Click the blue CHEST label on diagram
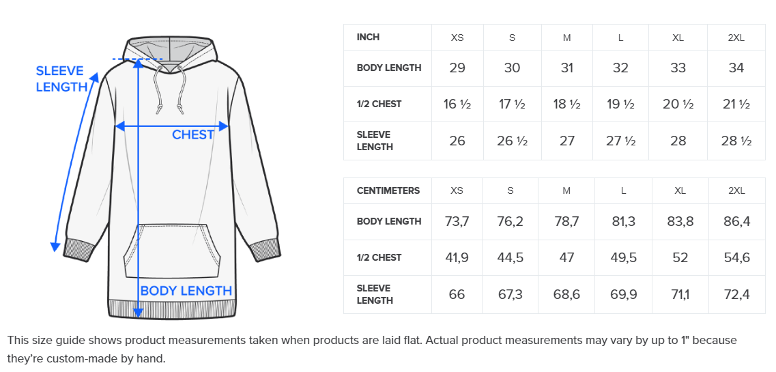The image size is (776, 372). pyautogui.click(x=193, y=135)
